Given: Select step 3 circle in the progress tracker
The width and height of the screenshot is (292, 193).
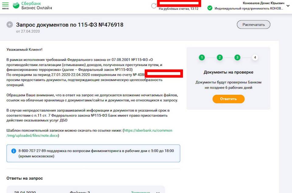Looking at the screenshot, I should pyautogui.click(x=237, y=57).
